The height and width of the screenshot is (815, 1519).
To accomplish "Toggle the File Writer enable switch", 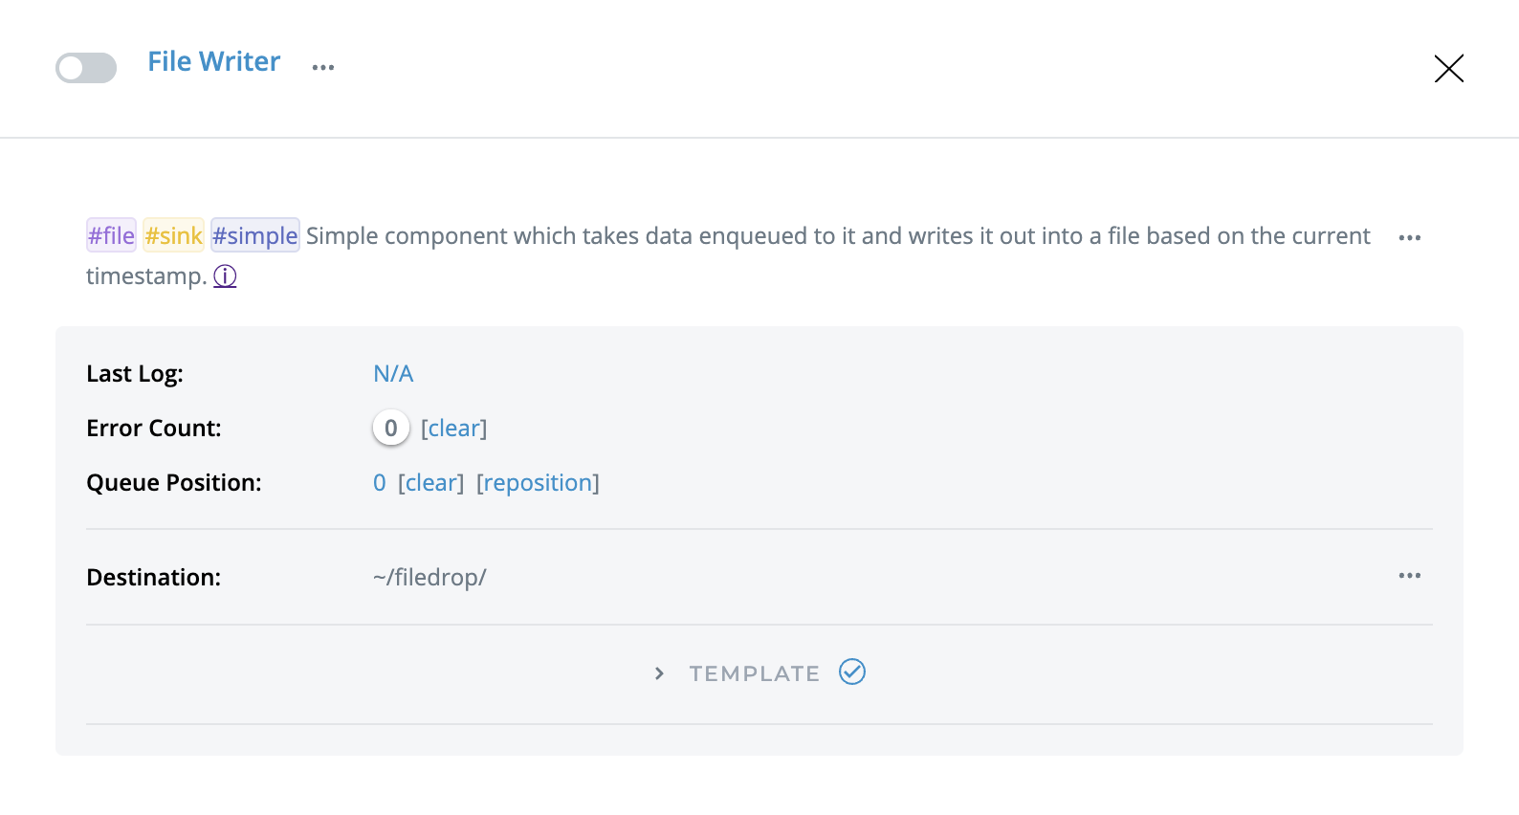I will (86, 68).
